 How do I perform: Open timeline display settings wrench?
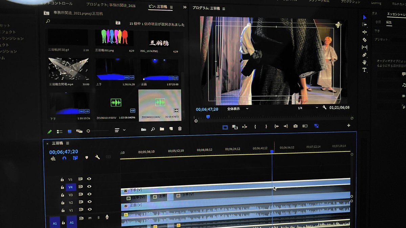pos(97,157)
